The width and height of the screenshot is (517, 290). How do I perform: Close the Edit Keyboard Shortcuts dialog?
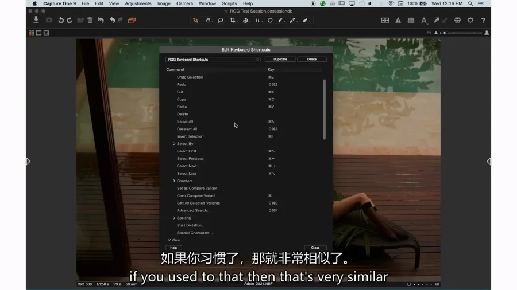coord(315,248)
